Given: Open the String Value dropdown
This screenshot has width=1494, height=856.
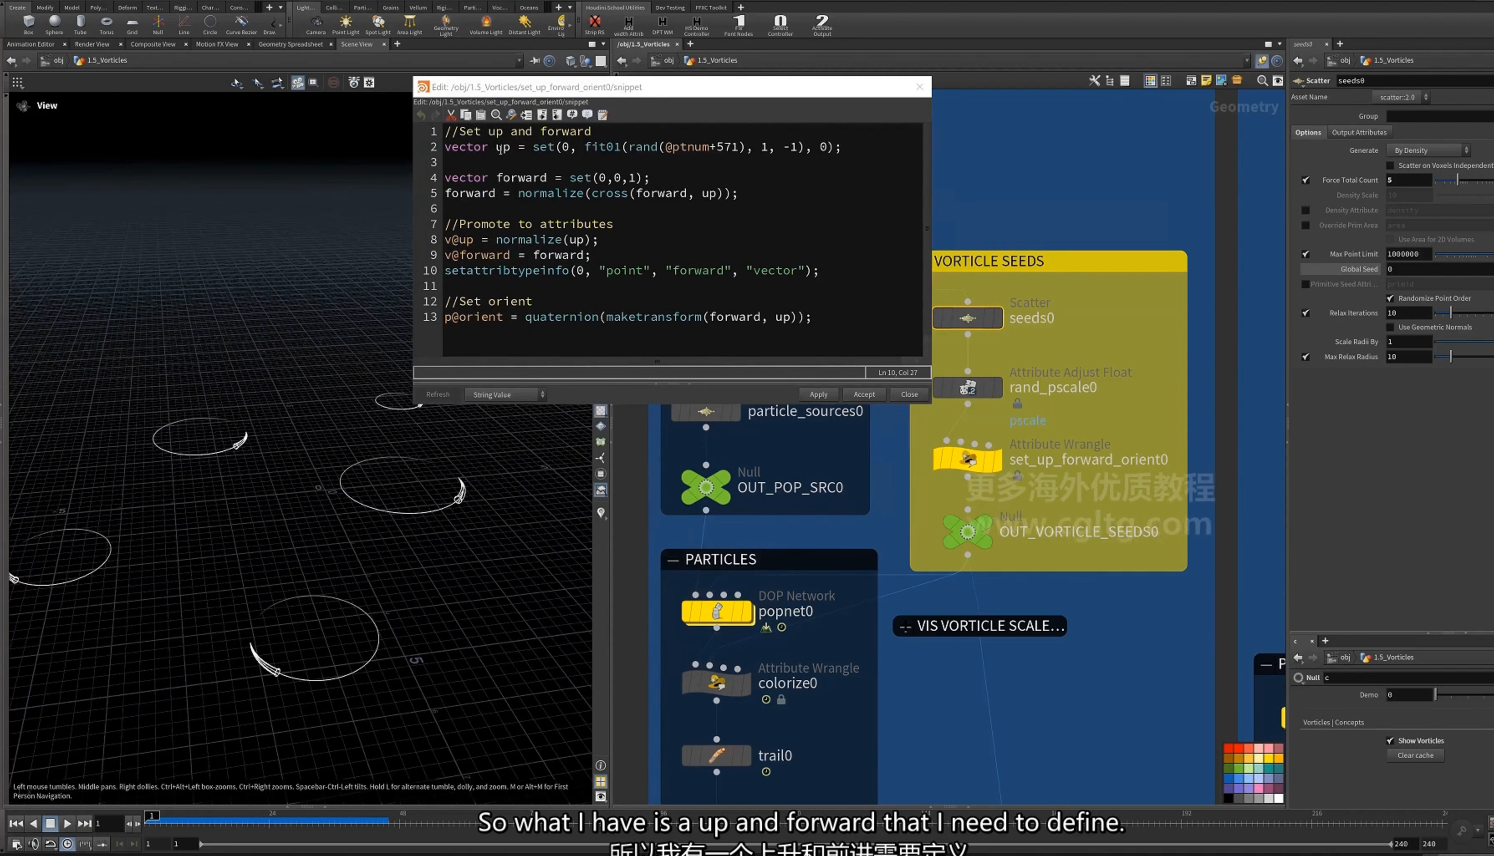Looking at the screenshot, I should (505, 394).
